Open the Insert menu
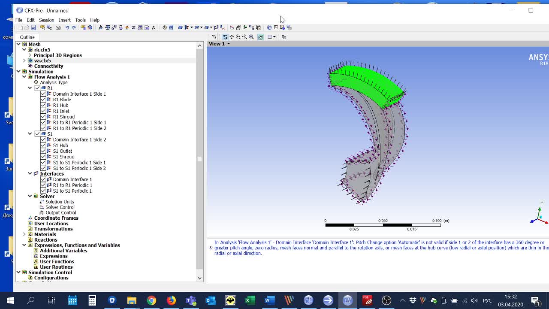This screenshot has height=309, width=549. (65, 20)
